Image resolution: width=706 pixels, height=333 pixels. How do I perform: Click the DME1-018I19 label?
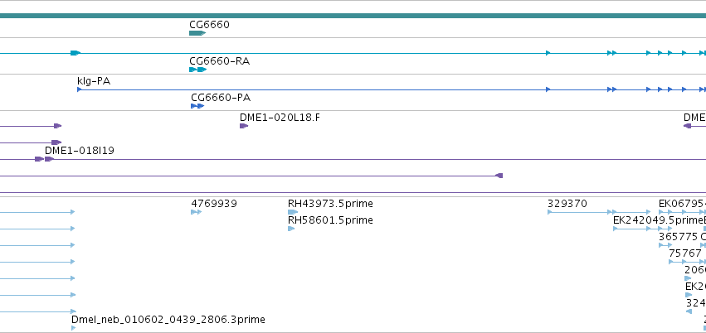point(80,151)
